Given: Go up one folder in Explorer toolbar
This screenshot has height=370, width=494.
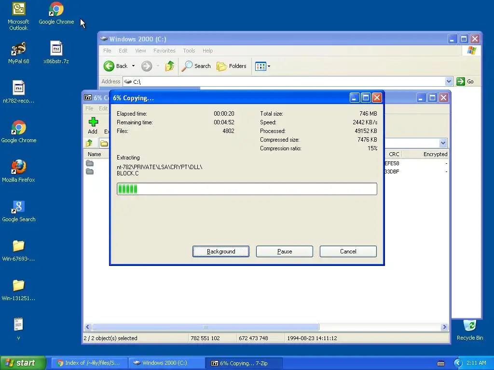Looking at the screenshot, I should point(169,66).
